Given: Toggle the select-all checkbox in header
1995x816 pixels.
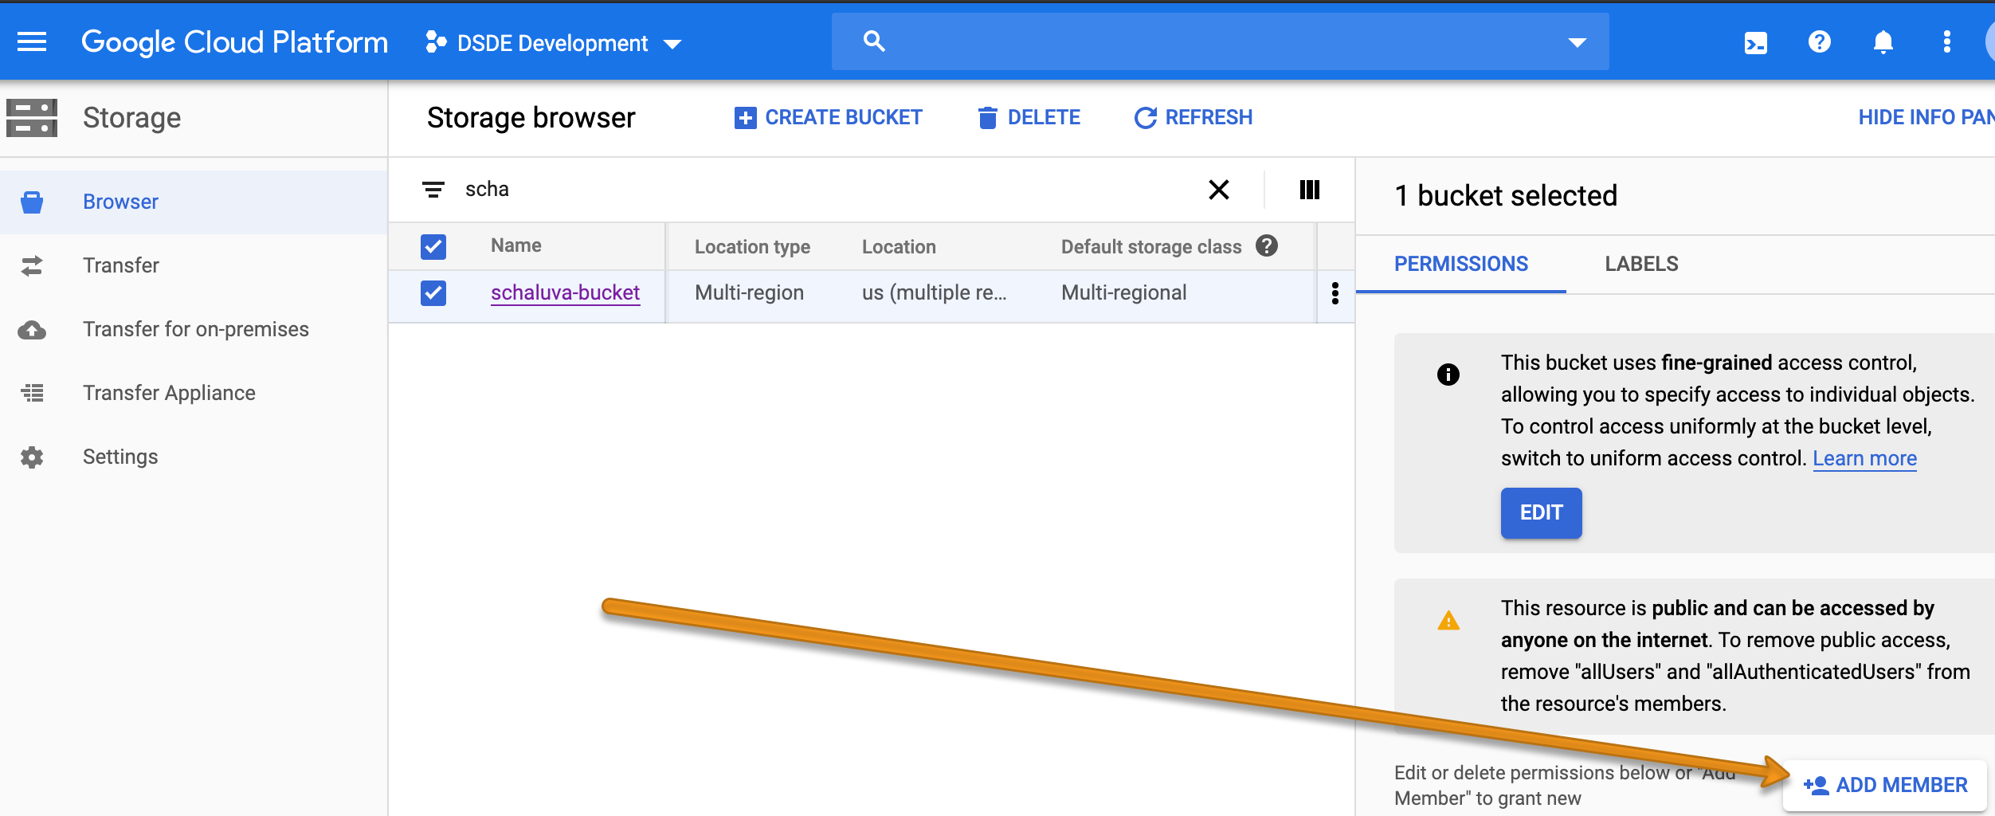Looking at the screenshot, I should tap(433, 246).
